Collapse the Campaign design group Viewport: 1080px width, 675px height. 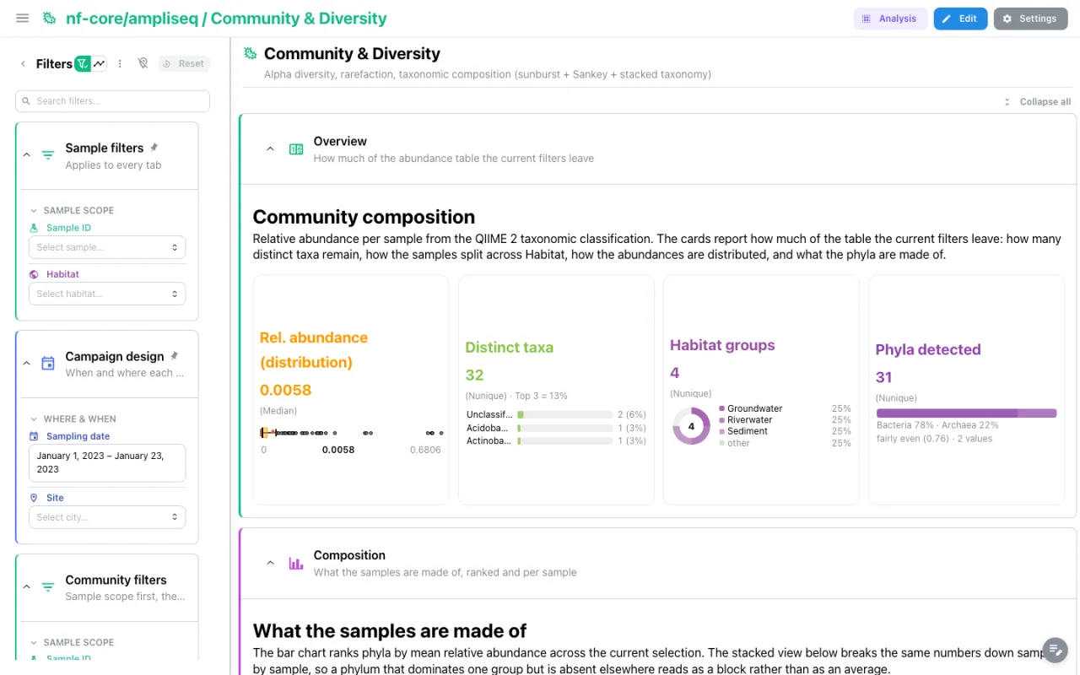click(x=26, y=364)
